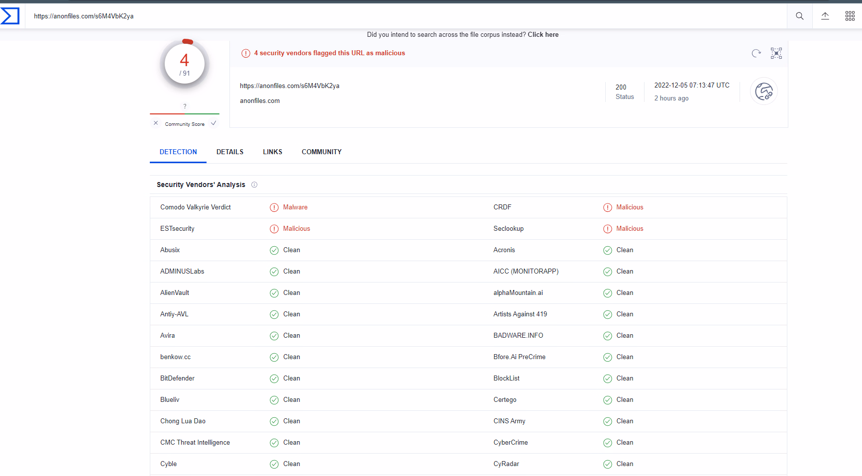This screenshot has height=476, width=862.
Task: Click clean check icon for CyRadar
Action: pos(608,464)
